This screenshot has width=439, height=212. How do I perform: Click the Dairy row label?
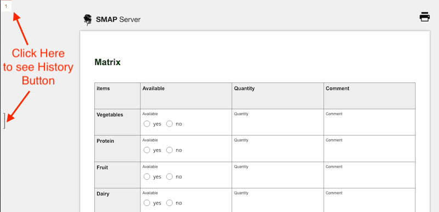(103, 194)
